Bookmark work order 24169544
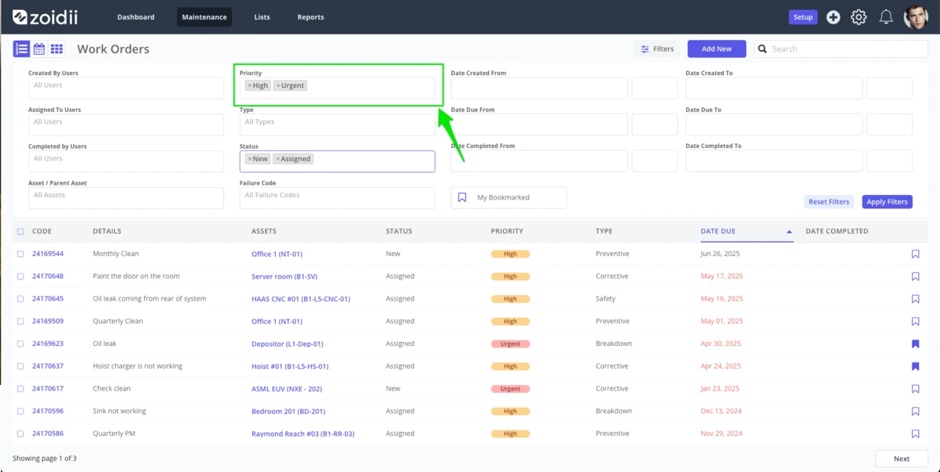The width and height of the screenshot is (940, 472). click(916, 254)
